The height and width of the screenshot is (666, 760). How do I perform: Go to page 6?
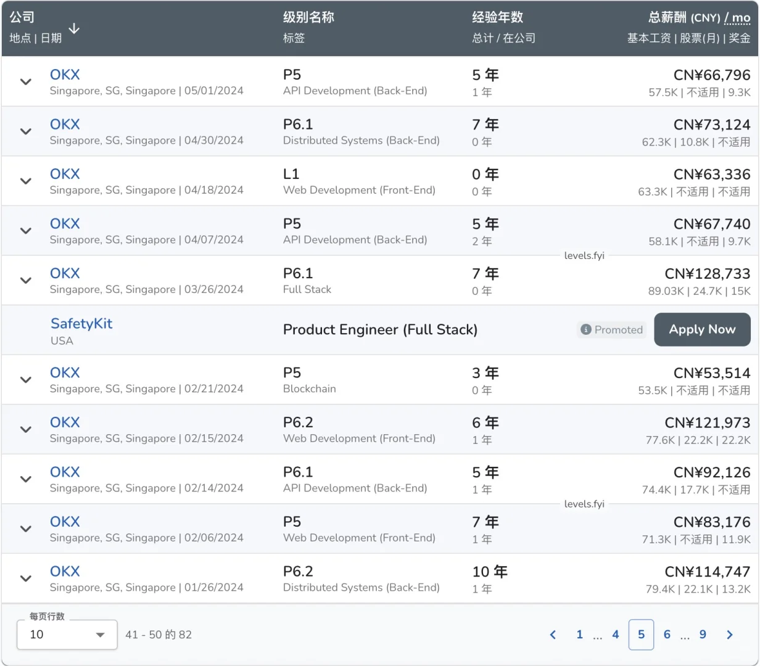pos(667,635)
